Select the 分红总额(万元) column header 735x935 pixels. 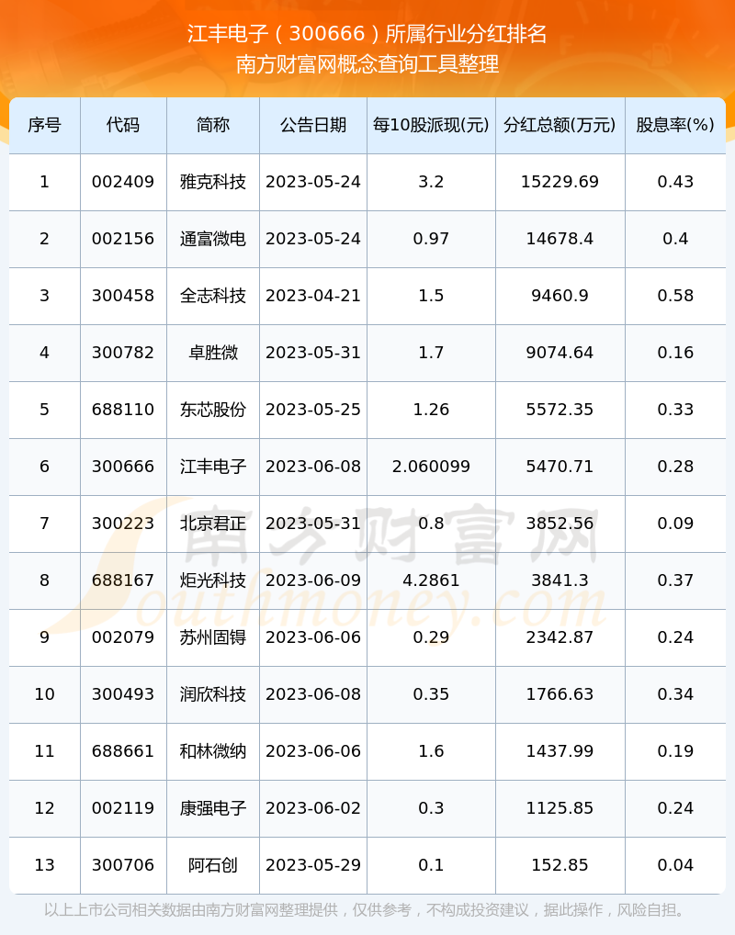point(560,125)
